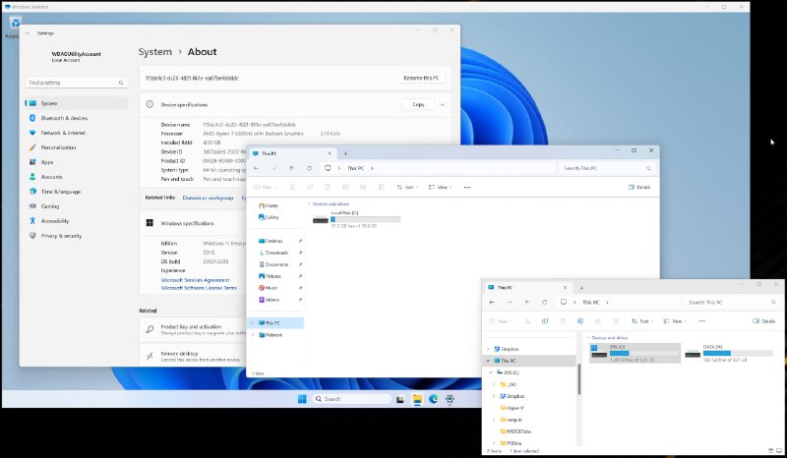Collapse SYS (C:) in the navigation tree
This screenshot has height=458, width=787.
point(491,372)
